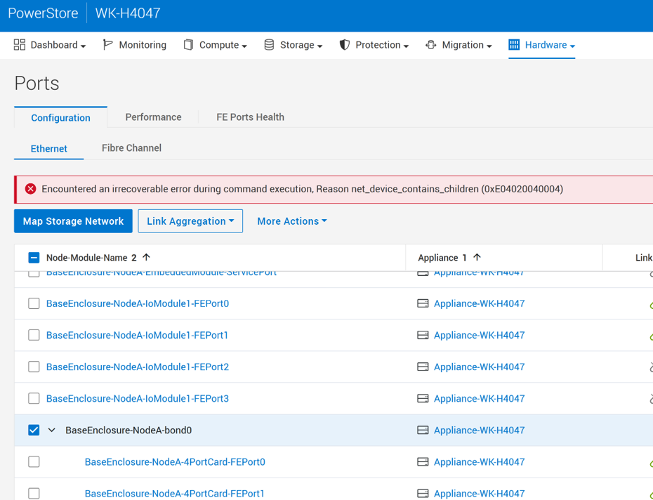Click the Compute icon in navigation

tap(188, 44)
